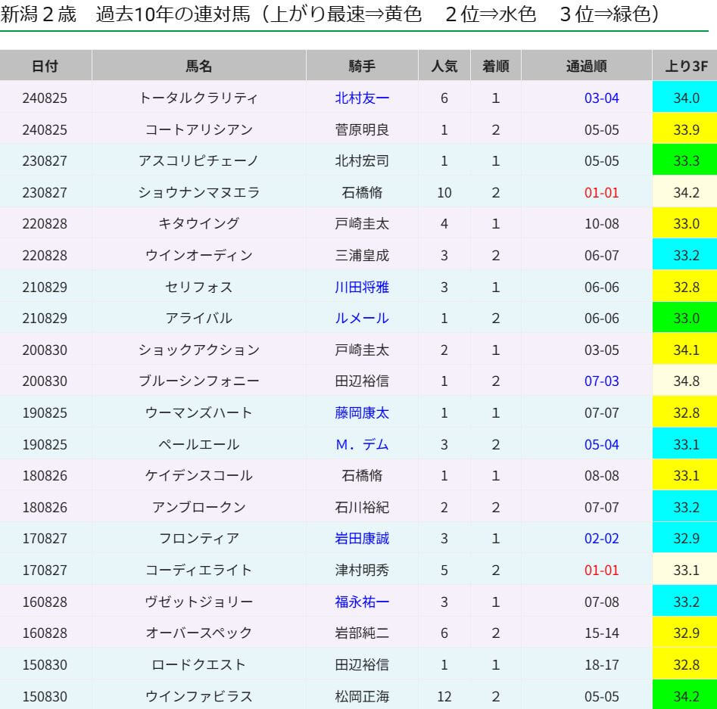The height and width of the screenshot is (709, 717).
Task: Click passing order 03-04 in トータルクラリティ row
Action: [x=601, y=98]
